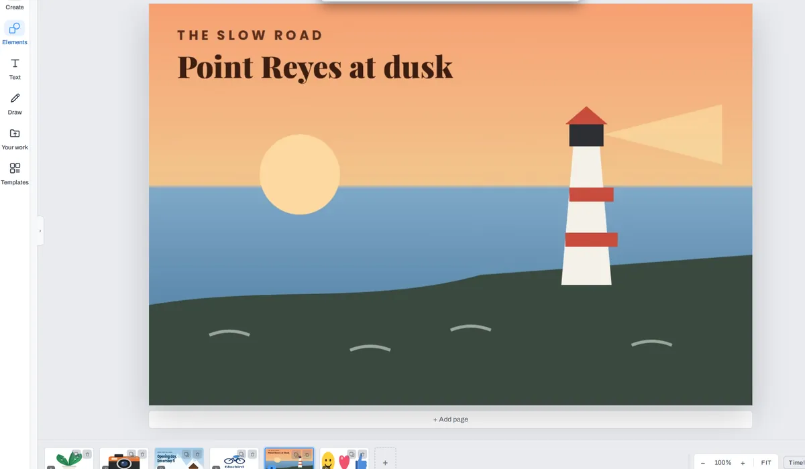Open the Templates panel
Screen dimensions: 805x469
coord(15,173)
